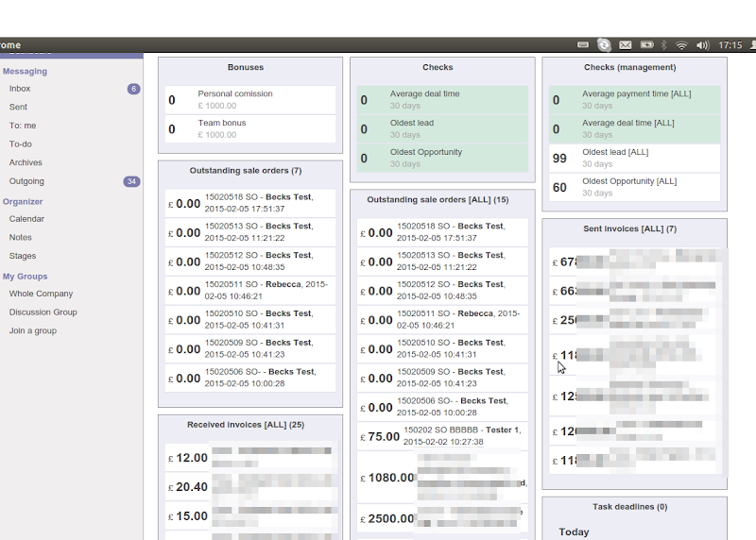This screenshot has height=540, width=756.
Task: Open the keyboard indicator in system tray
Action: click(583, 44)
